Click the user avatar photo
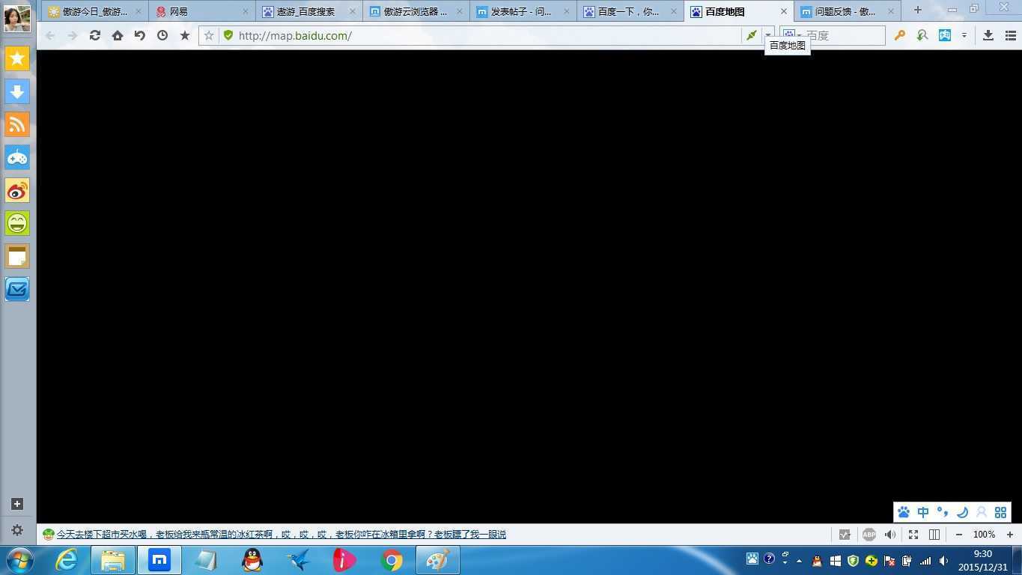Image resolution: width=1022 pixels, height=575 pixels. 17,18
